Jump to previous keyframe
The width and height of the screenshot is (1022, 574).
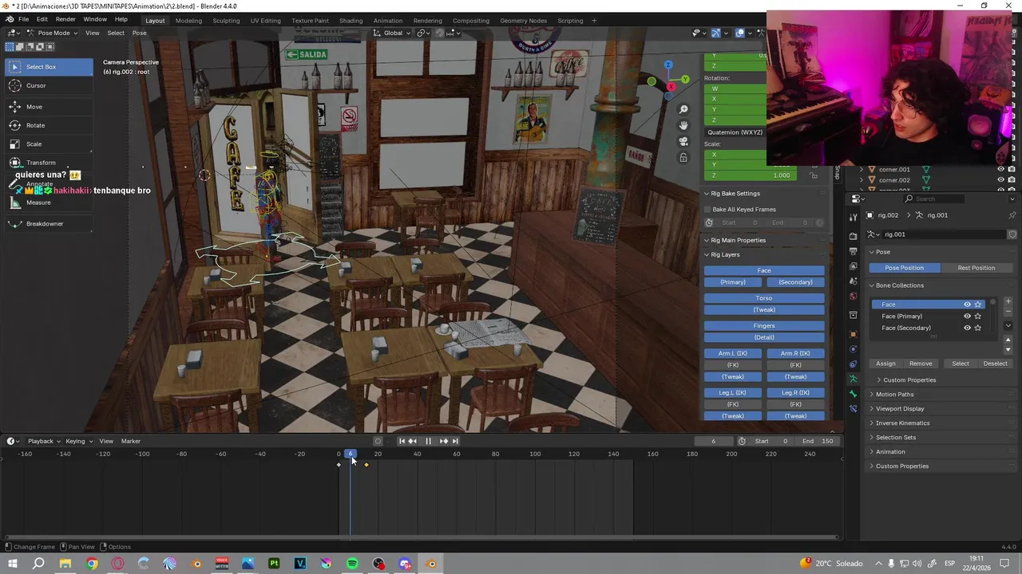click(x=412, y=441)
